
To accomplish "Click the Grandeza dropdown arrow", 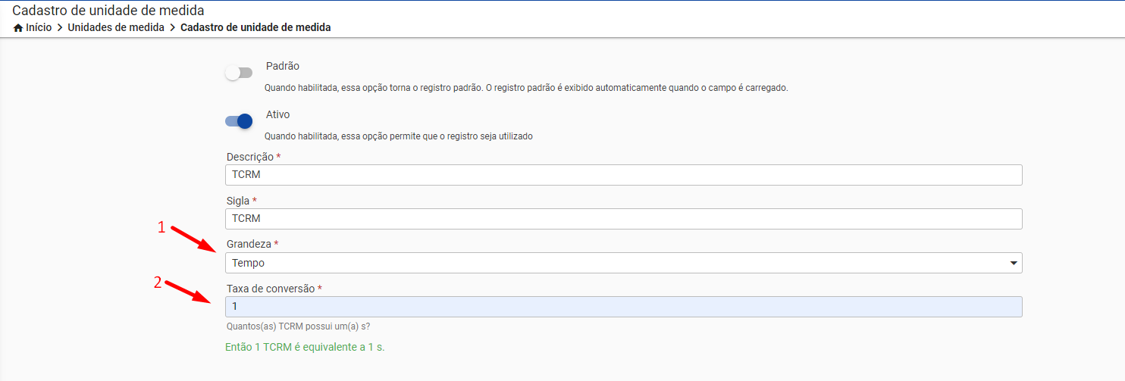I will [1014, 263].
